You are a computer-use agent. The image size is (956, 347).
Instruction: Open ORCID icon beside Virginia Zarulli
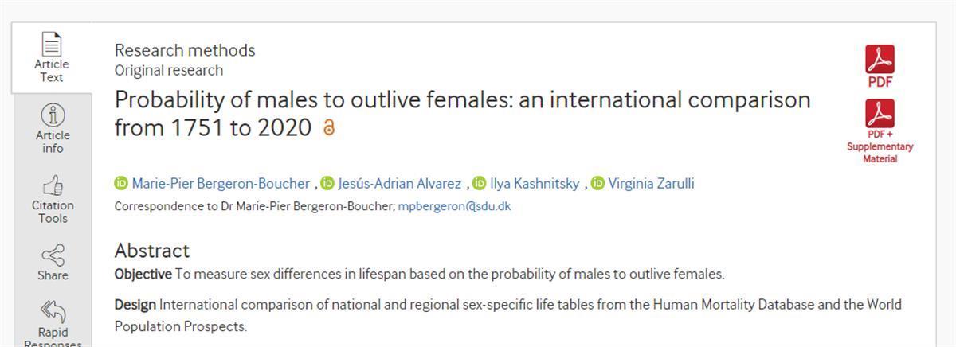[597, 184]
